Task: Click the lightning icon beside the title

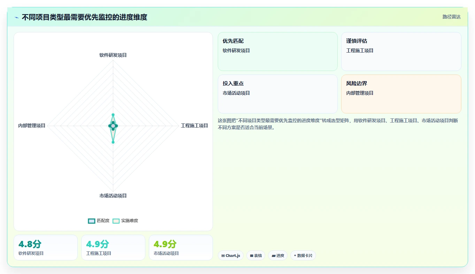Action: tap(17, 17)
